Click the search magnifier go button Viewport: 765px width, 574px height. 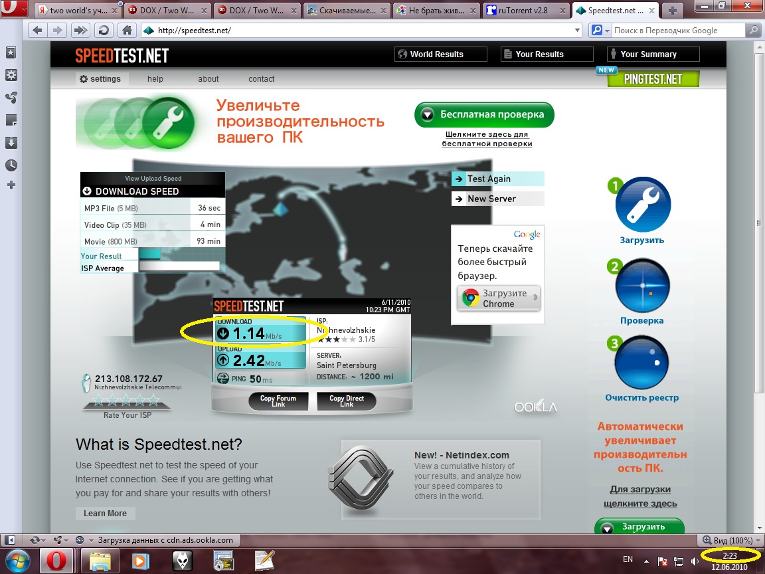(753, 31)
